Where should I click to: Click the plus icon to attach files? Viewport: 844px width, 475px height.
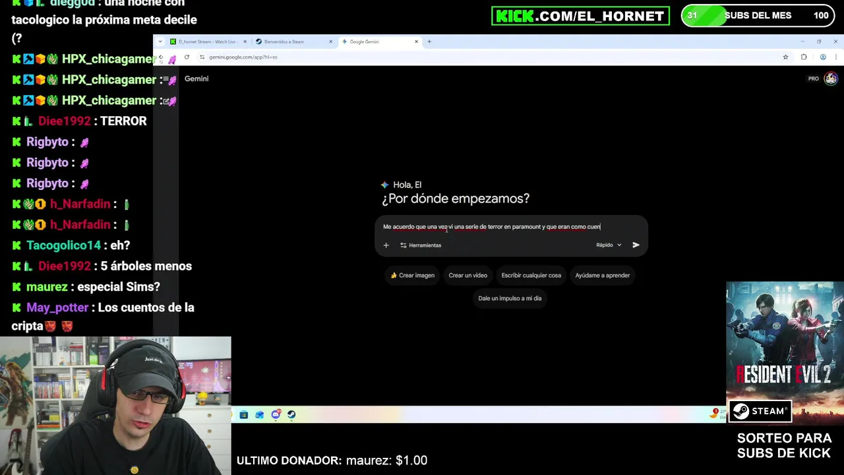tap(386, 245)
